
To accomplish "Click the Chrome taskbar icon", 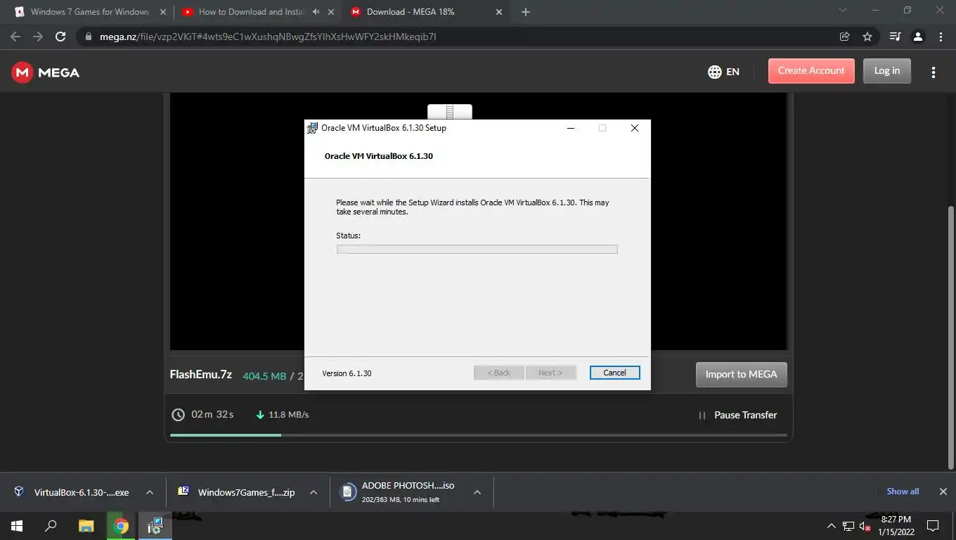I will (121, 526).
